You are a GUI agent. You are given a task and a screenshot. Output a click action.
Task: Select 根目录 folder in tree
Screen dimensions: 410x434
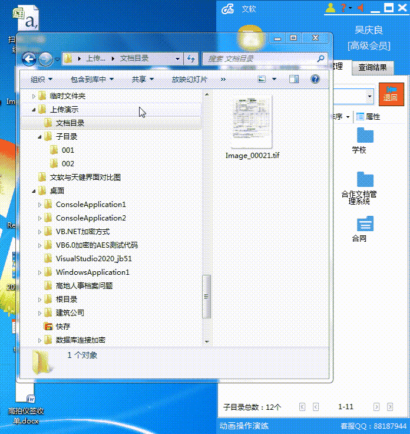(67, 299)
